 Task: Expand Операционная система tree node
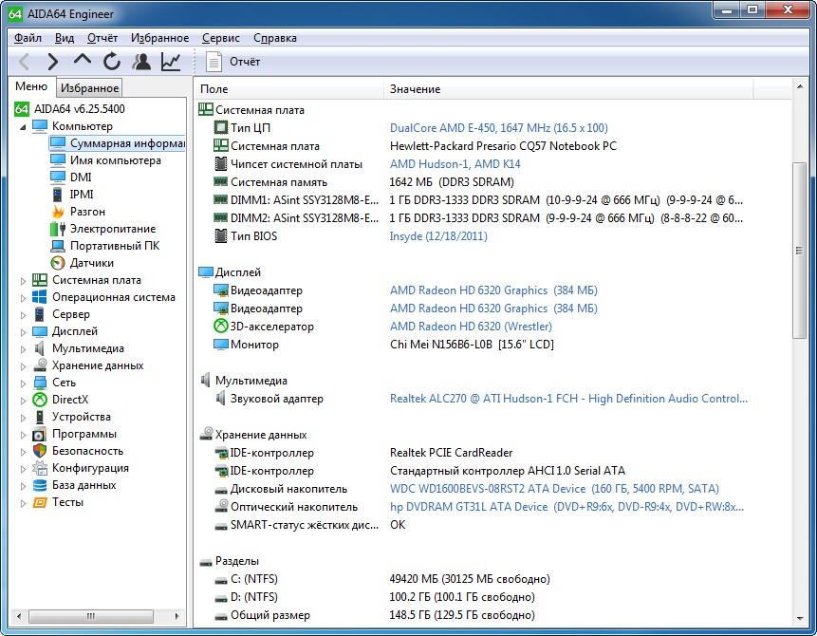(x=23, y=298)
